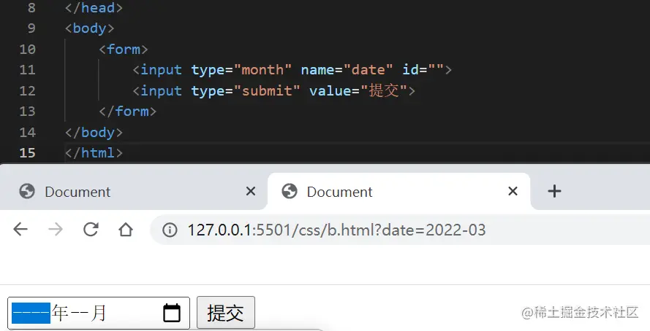
Task: Select the highlighted year field before 年
Action: click(31, 313)
